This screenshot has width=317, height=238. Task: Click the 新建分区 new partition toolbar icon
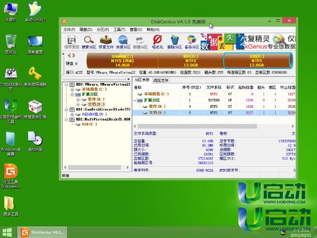(x=141, y=42)
